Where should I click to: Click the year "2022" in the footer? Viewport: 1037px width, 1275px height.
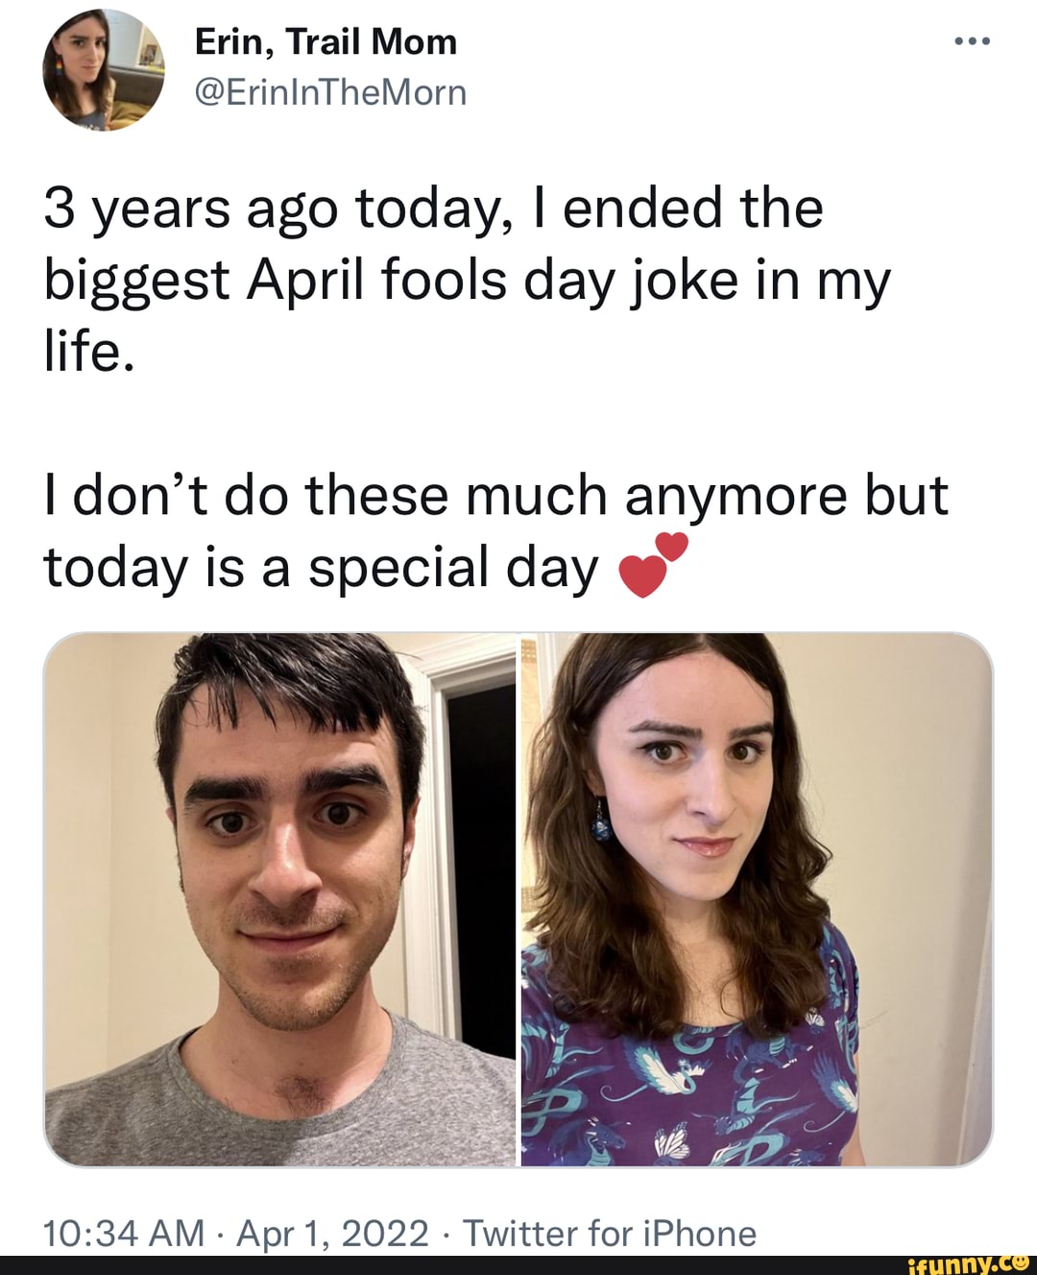[385, 1232]
